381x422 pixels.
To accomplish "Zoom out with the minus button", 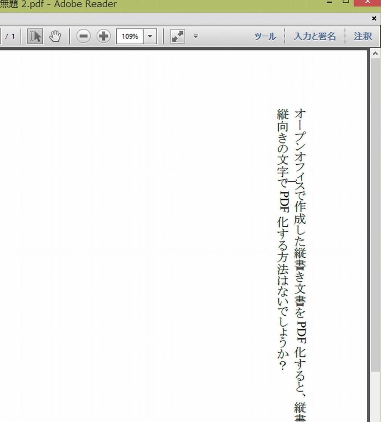I will pos(84,36).
